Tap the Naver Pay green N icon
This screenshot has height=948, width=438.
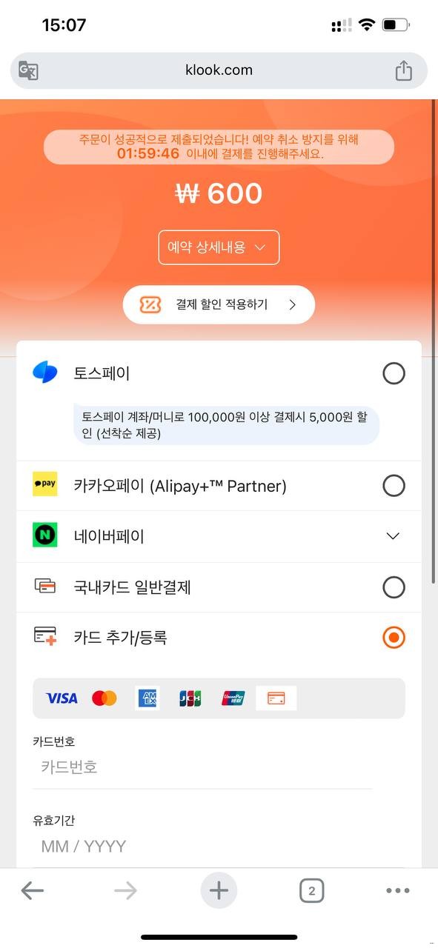(44, 535)
